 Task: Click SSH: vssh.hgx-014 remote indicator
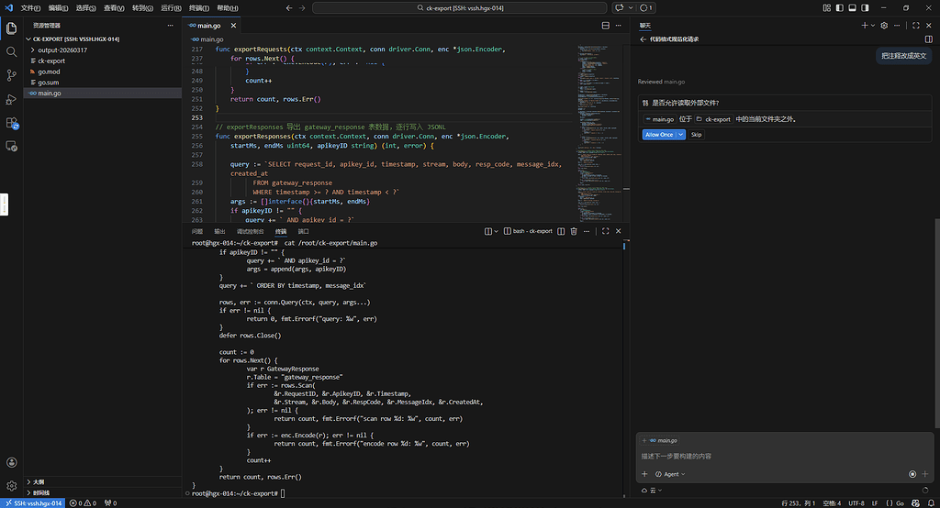(33, 503)
